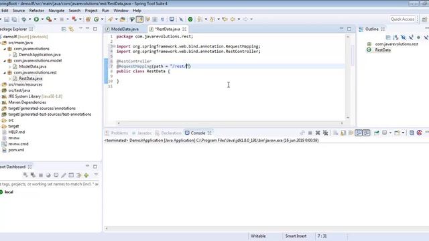The image size is (429, 241).
Task: Close the RestData.java editor tab
Action: click(184, 29)
